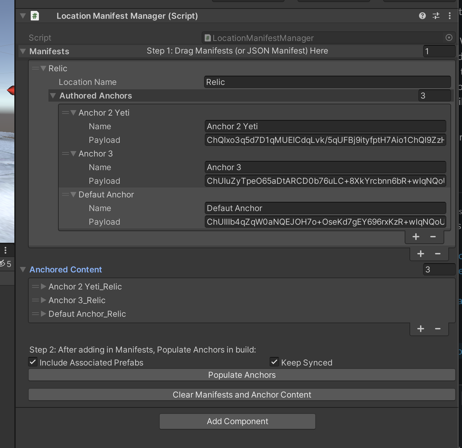
Task: Open component three-dot context menu
Action: [450, 16]
